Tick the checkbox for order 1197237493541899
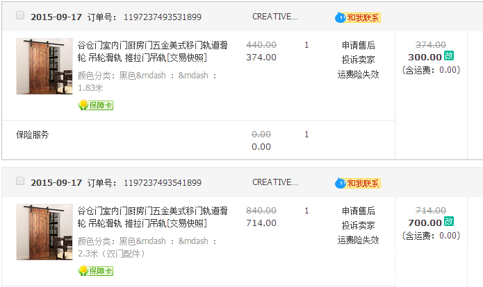The image size is (483, 287). [x=19, y=182]
